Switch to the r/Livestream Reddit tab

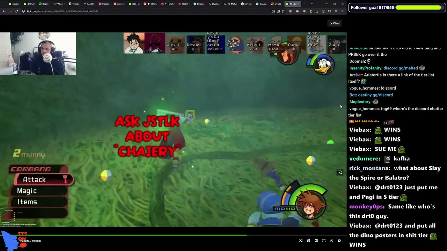119,4
